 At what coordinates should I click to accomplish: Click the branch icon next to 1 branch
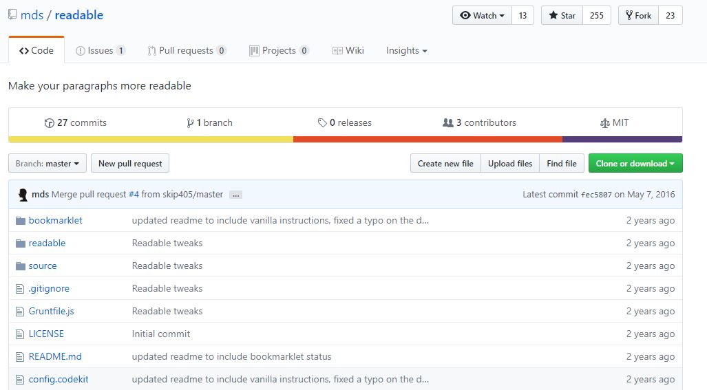[x=190, y=123]
